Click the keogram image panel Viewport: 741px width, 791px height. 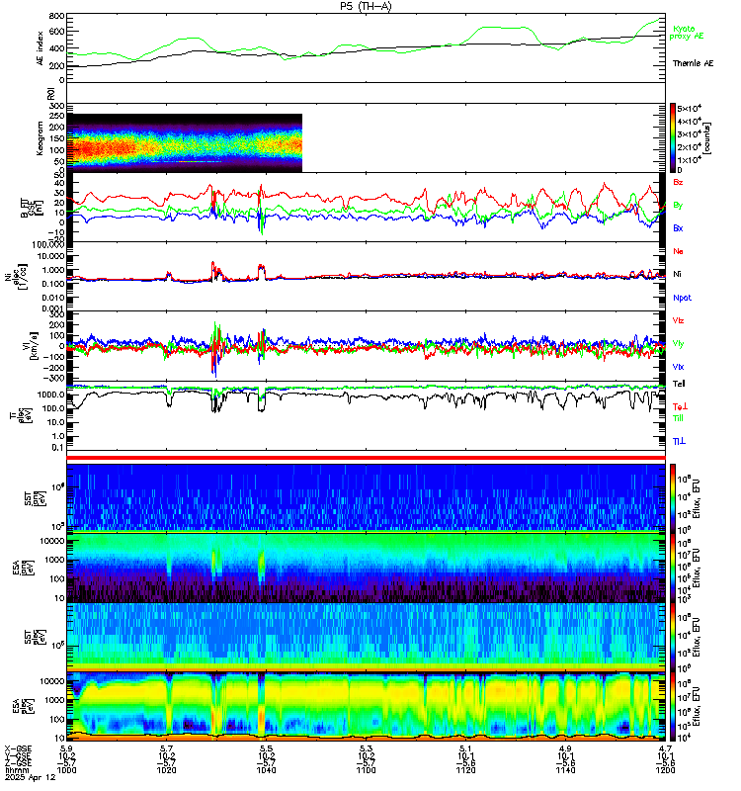tap(185, 142)
